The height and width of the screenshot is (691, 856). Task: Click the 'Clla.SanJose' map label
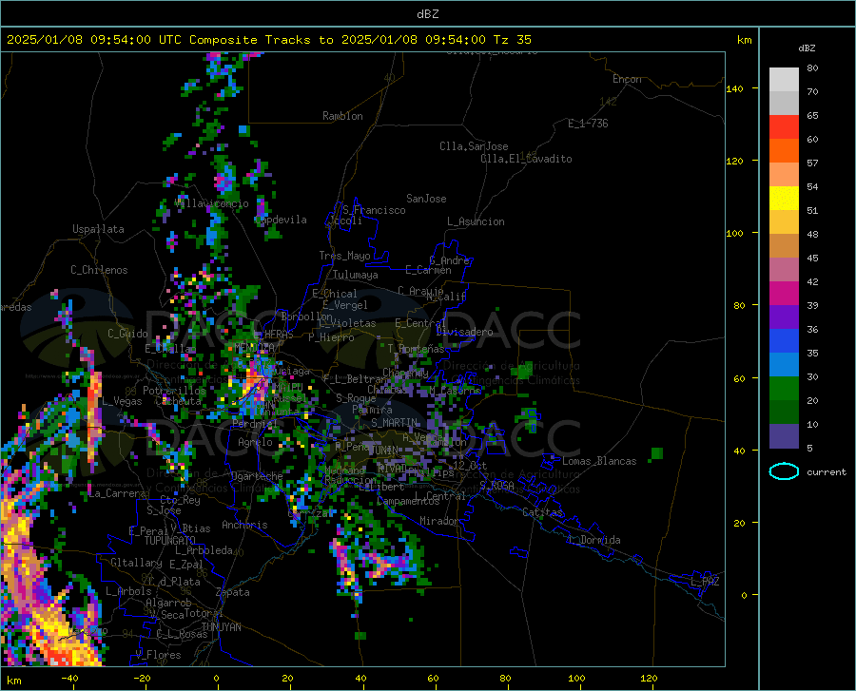pyautogui.click(x=474, y=146)
